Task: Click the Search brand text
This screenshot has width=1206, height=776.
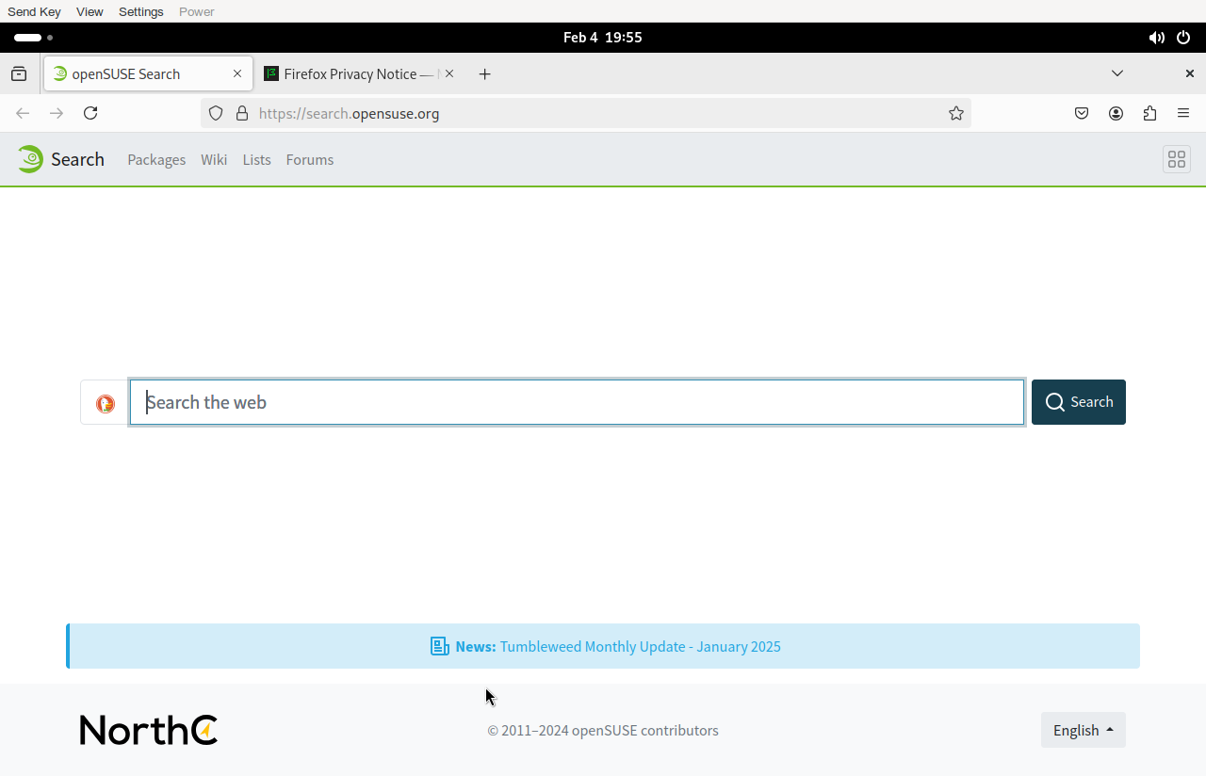Action: point(77,159)
